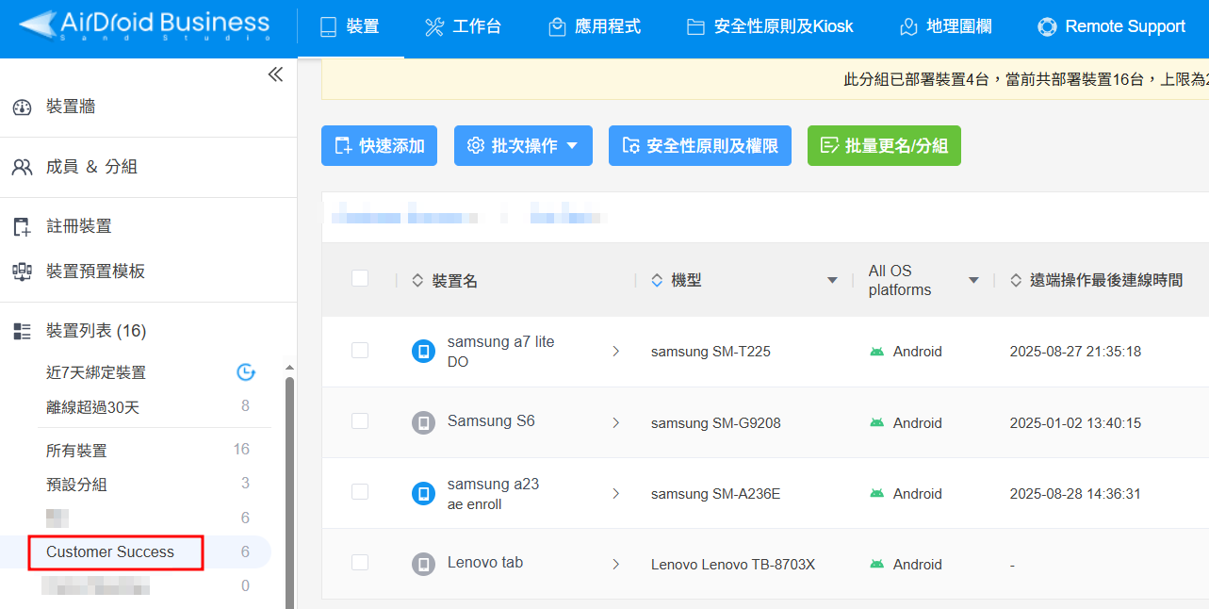Click the grey device icon of Lenovo tab
The image size is (1209, 609).
[x=424, y=564]
